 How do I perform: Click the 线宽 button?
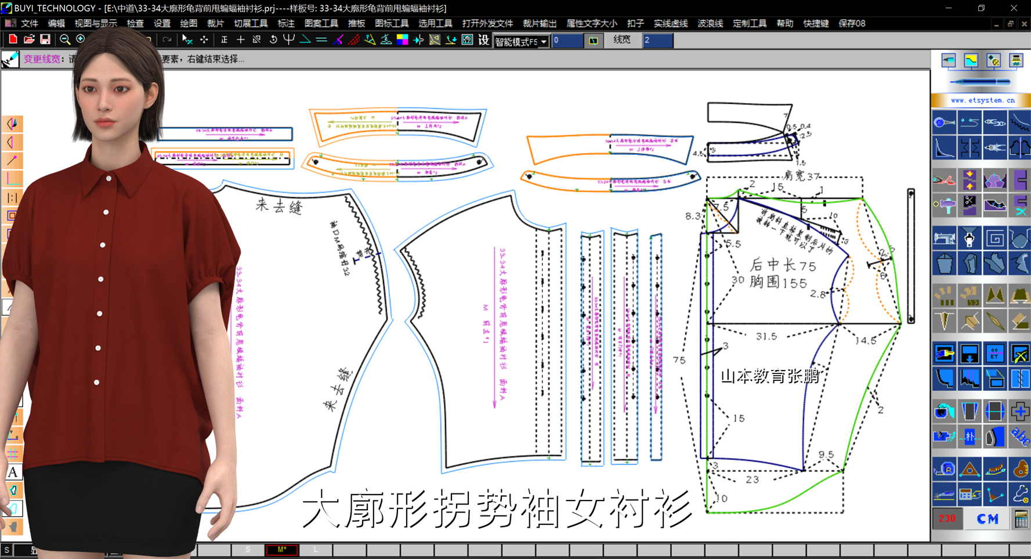[622, 40]
